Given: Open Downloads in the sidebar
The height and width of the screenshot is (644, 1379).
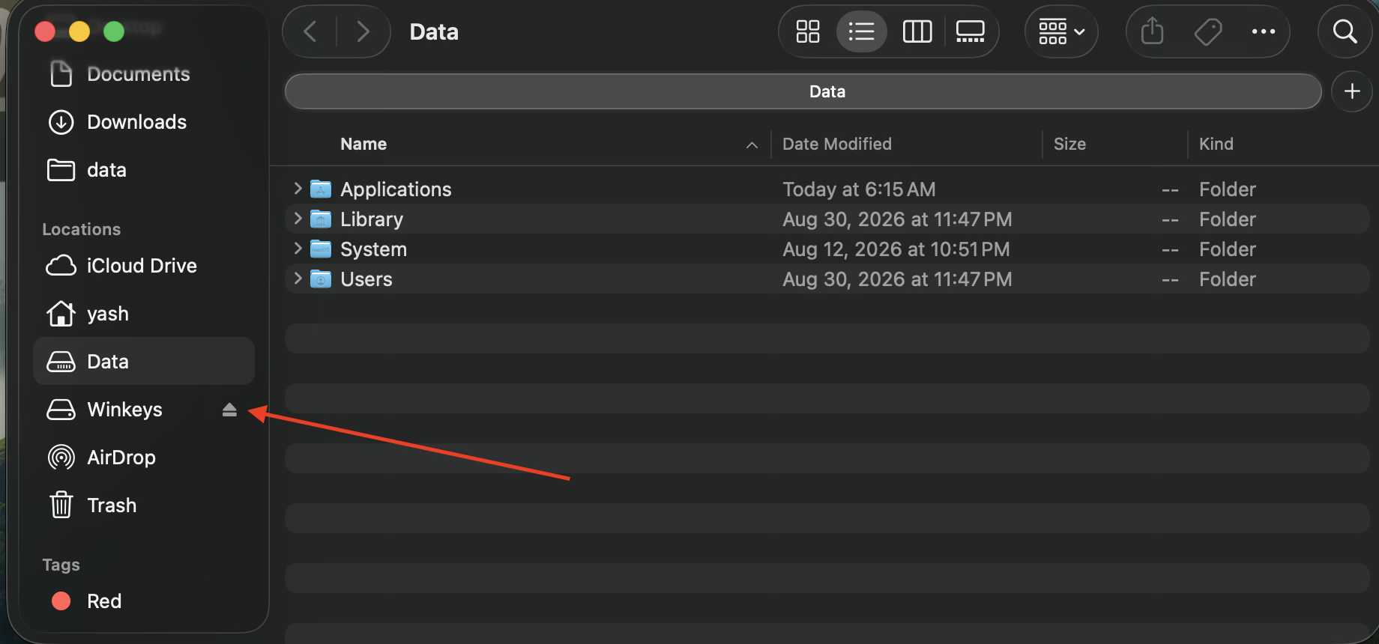Looking at the screenshot, I should click(x=142, y=122).
